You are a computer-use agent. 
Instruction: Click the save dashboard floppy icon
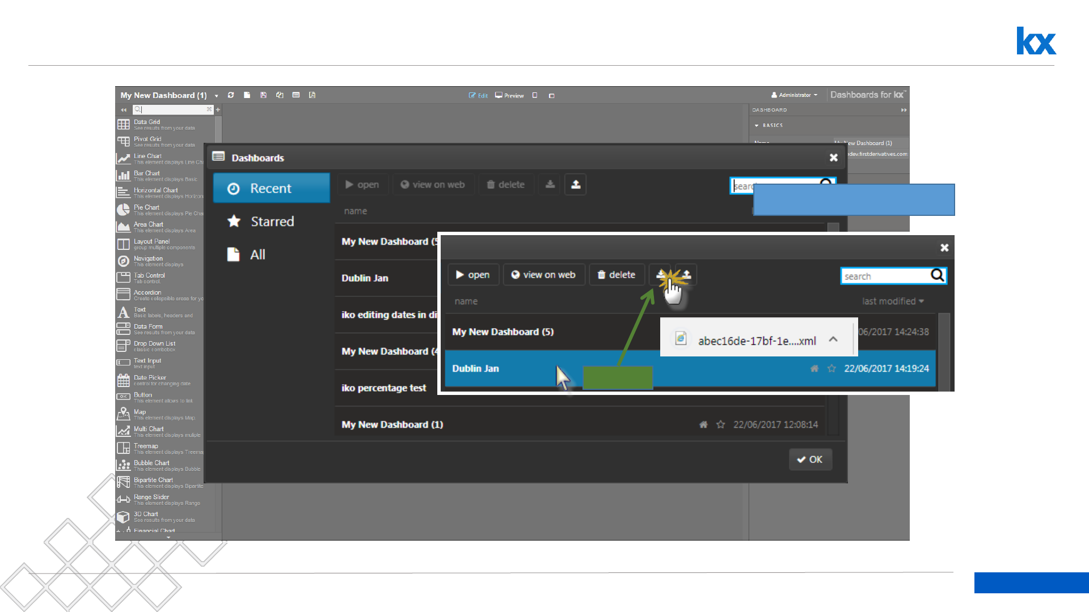[x=263, y=95]
